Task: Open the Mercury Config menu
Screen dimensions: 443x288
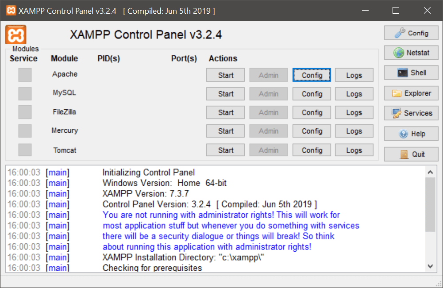Action: pos(312,131)
